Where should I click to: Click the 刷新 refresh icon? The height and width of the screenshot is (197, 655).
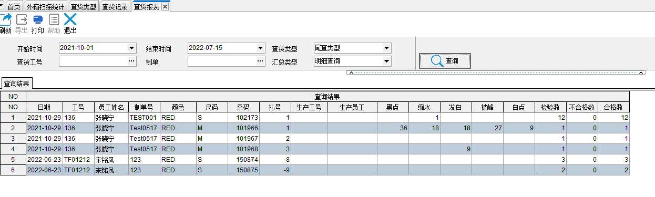pyautogui.click(x=5, y=19)
